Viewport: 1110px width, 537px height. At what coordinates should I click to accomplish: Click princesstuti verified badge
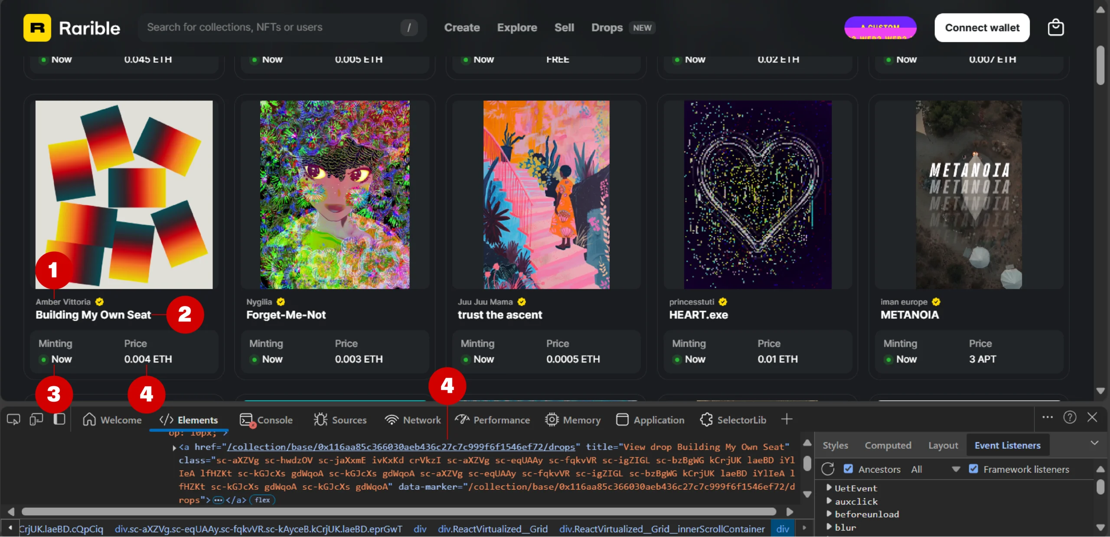coord(723,302)
